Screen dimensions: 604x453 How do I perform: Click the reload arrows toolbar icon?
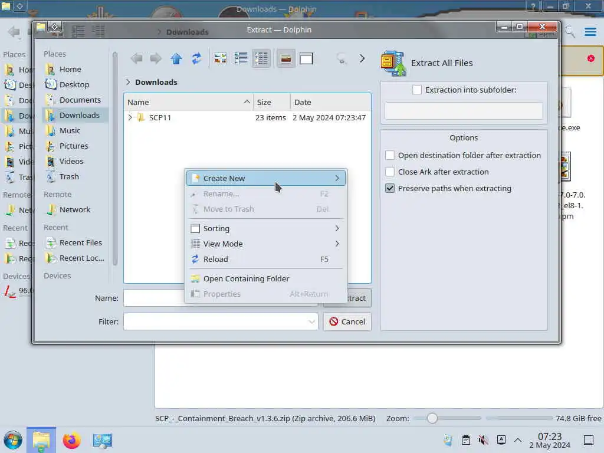[x=196, y=58]
